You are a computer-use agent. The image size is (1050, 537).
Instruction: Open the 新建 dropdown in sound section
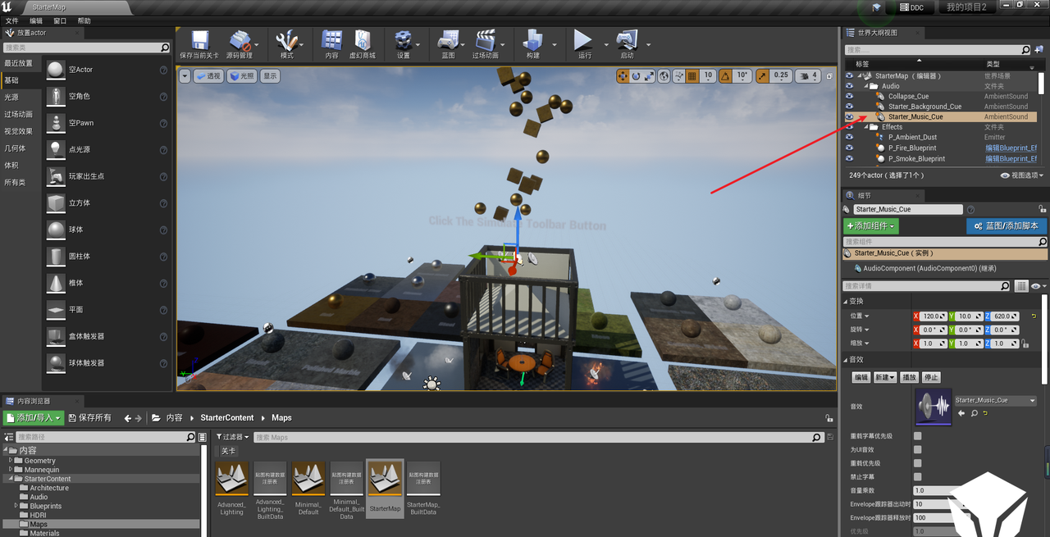point(884,378)
